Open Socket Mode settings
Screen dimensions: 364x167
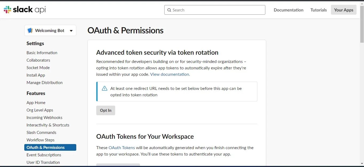[38, 67]
